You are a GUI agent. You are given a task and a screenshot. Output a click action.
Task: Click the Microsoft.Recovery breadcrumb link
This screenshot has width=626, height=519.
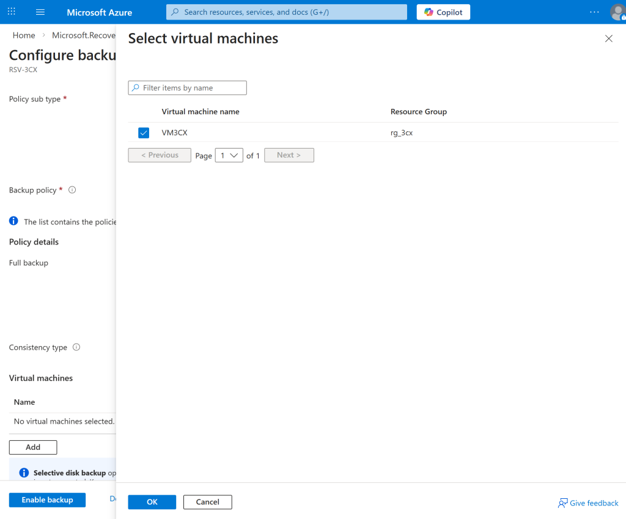(84, 35)
